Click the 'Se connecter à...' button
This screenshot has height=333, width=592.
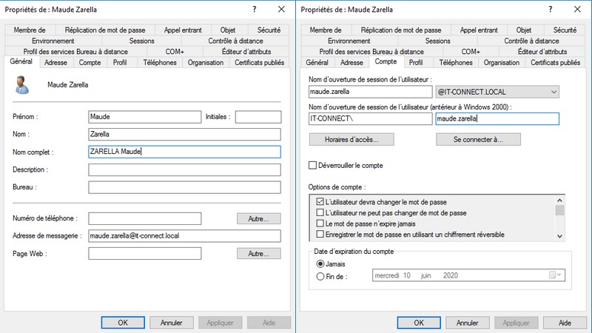(478, 139)
